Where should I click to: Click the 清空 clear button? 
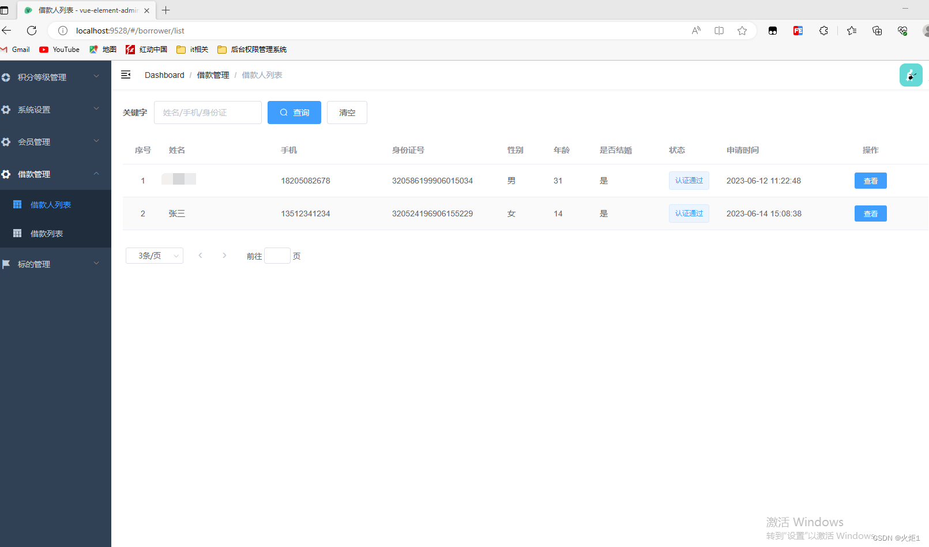[x=347, y=113]
